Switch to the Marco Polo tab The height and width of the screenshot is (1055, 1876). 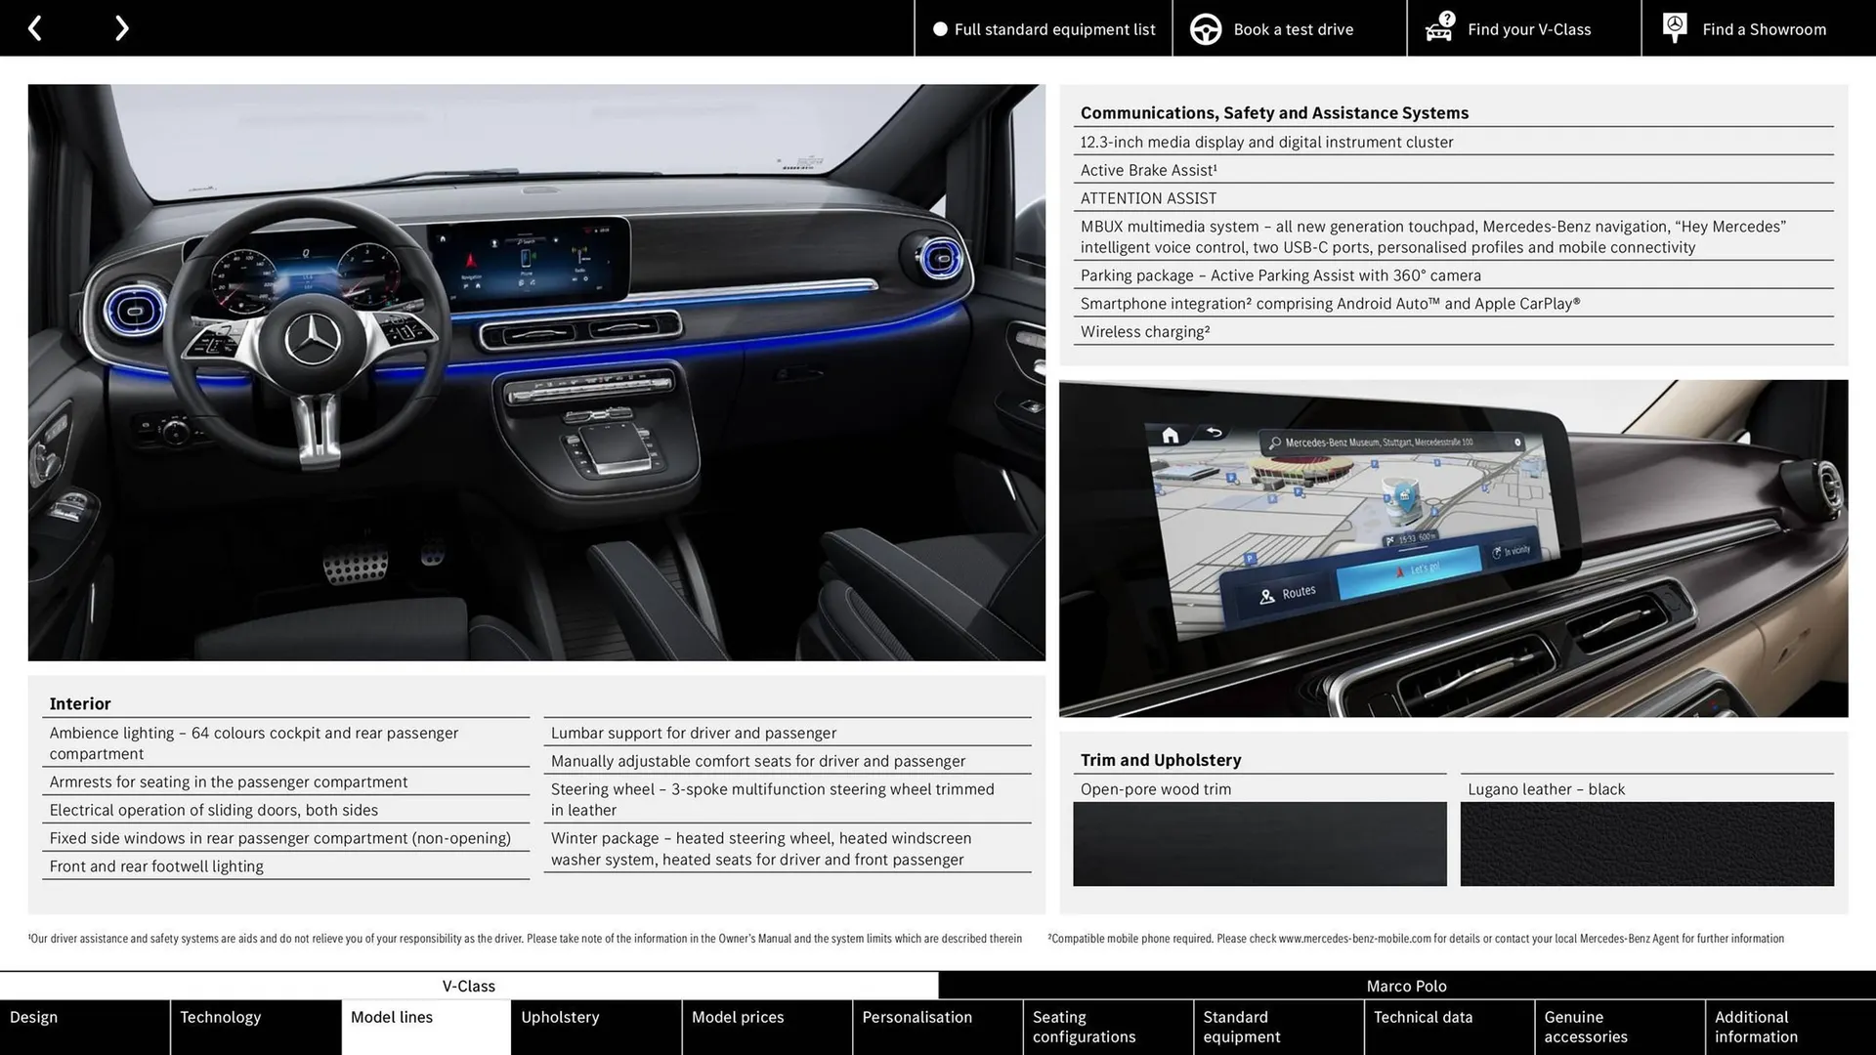(1407, 986)
